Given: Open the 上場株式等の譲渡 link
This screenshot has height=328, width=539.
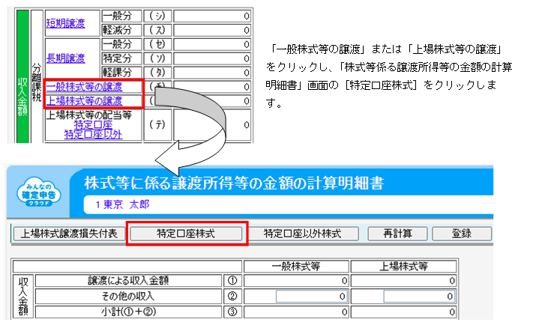Looking at the screenshot, I should click(84, 100).
